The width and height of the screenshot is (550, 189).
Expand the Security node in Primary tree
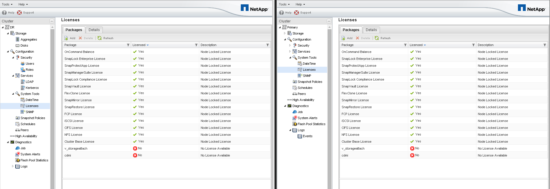coord(290,45)
